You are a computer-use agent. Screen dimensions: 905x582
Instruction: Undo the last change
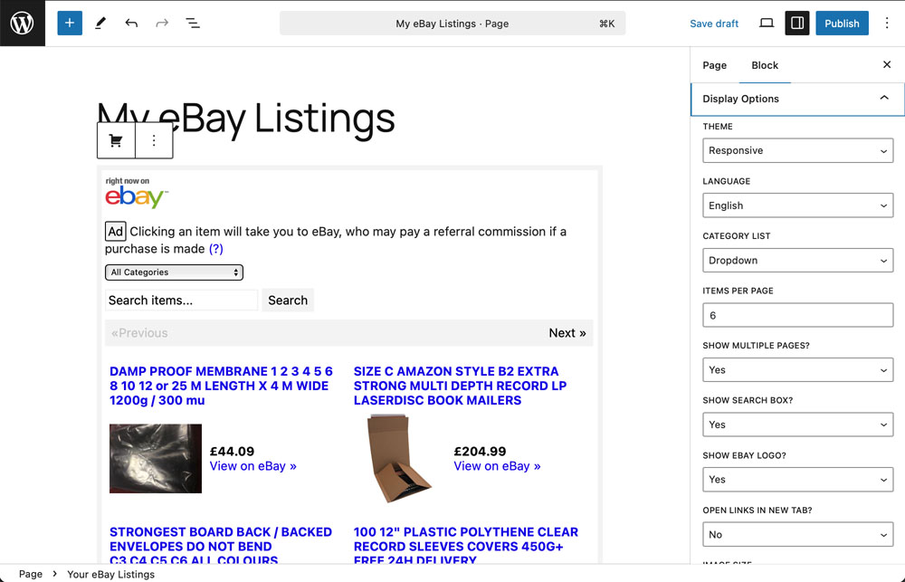[131, 24]
